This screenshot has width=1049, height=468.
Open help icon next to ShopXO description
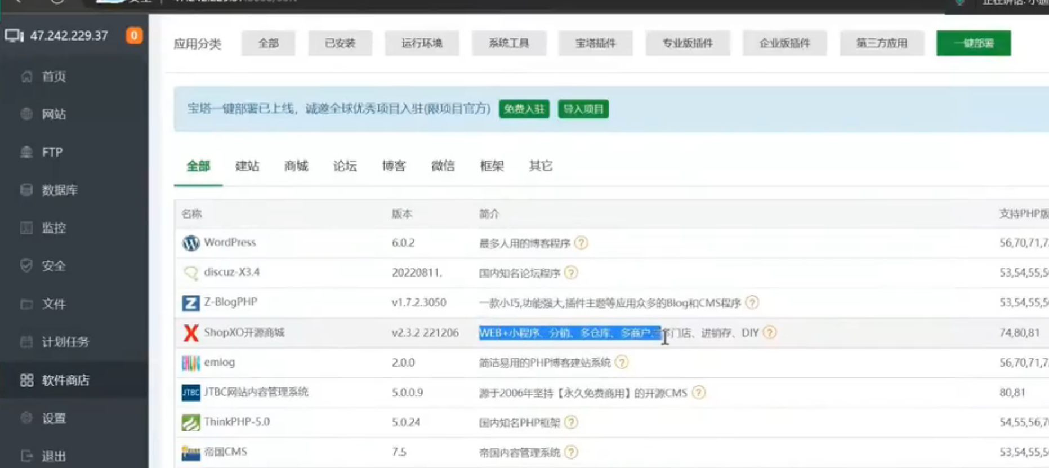click(770, 332)
